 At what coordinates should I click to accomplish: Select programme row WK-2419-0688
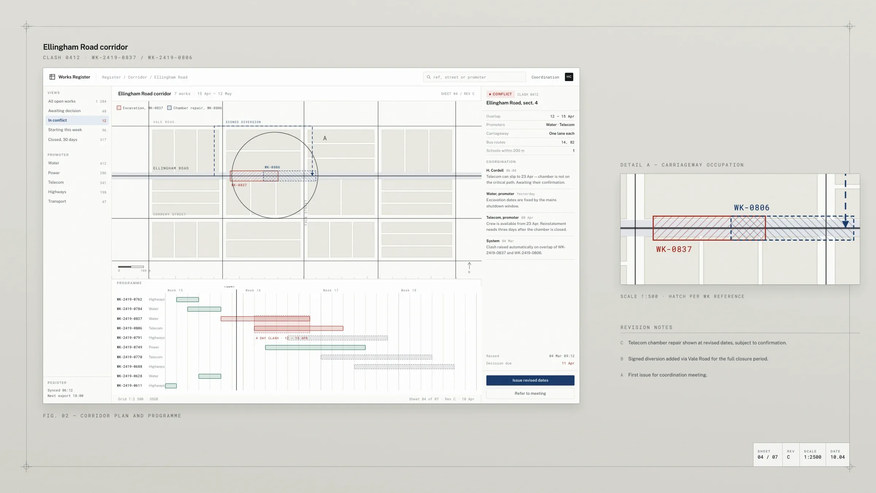pyautogui.click(x=296, y=367)
